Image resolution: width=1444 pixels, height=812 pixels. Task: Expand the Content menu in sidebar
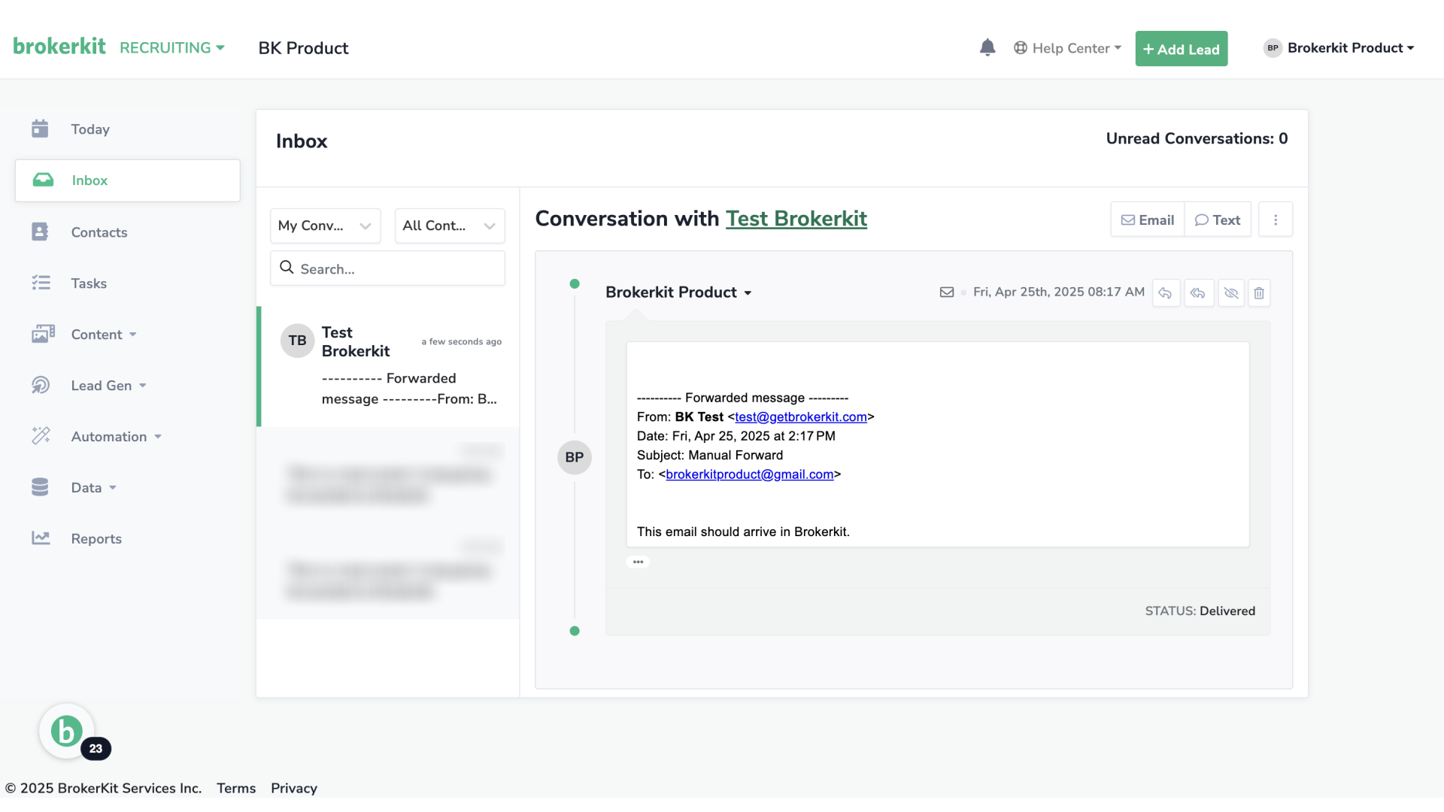(104, 335)
